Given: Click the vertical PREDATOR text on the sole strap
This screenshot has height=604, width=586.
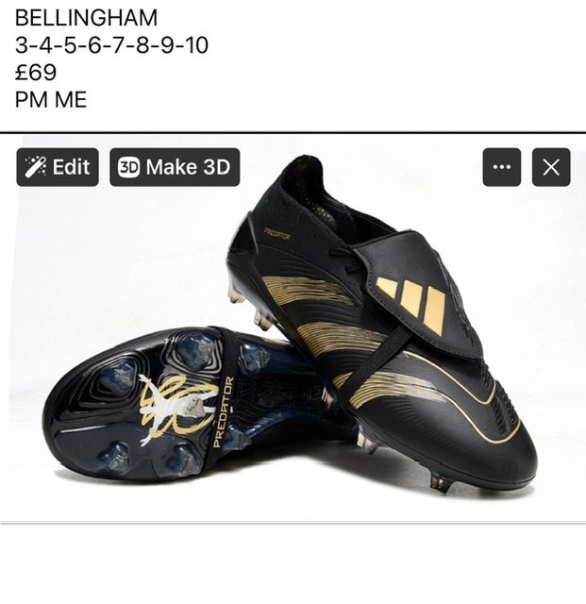Looking at the screenshot, I should tap(223, 412).
